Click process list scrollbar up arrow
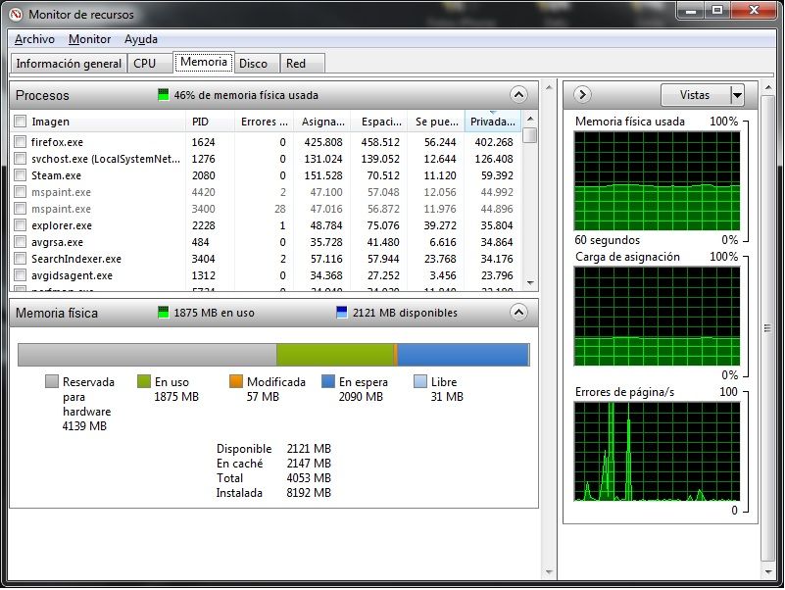785x590 pixels. [530, 120]
